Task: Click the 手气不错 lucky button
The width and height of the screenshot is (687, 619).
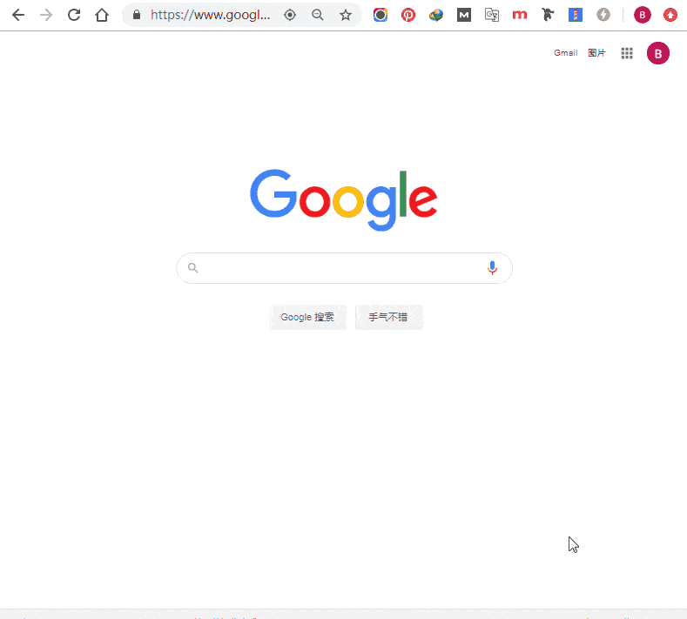Action: tap(388, 317)
